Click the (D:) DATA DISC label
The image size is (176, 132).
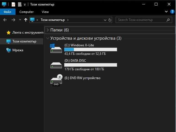(x=75, y=61)
